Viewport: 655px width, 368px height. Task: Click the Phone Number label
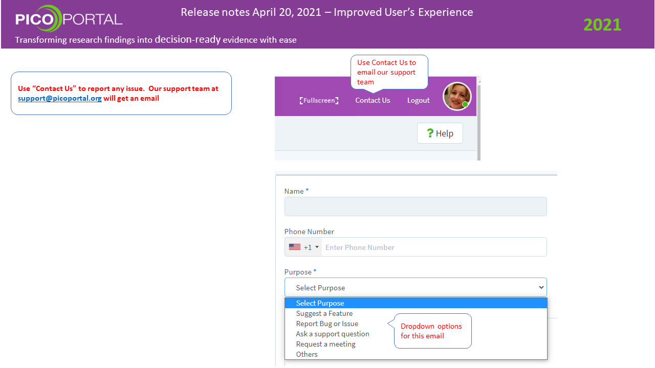point(309,232)
